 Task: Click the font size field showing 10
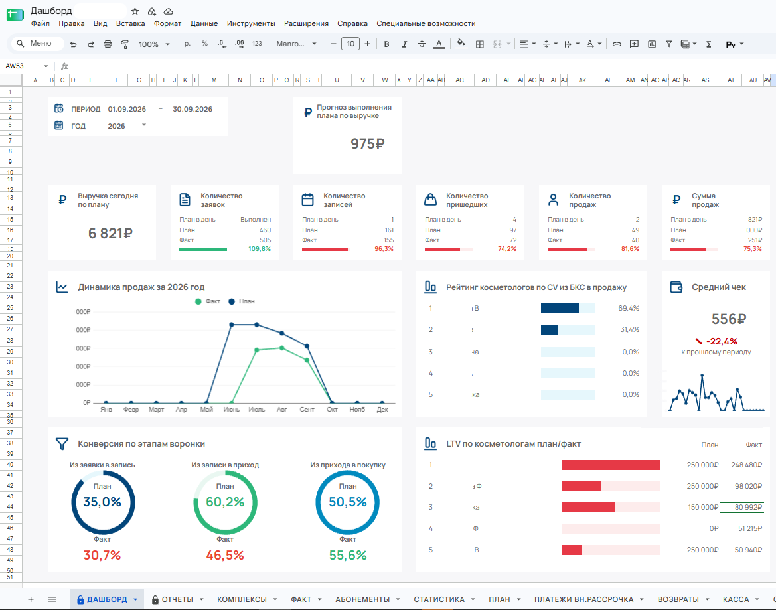point(350,44)
